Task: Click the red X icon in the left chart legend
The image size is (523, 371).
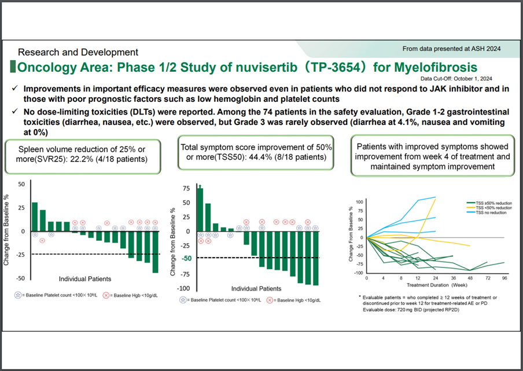Action: pyautogui.click(x=106, y=294)
